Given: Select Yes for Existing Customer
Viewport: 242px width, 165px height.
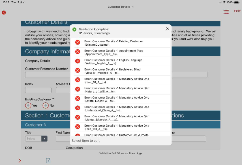Looking at the screenshot, I should coord(28,105).
